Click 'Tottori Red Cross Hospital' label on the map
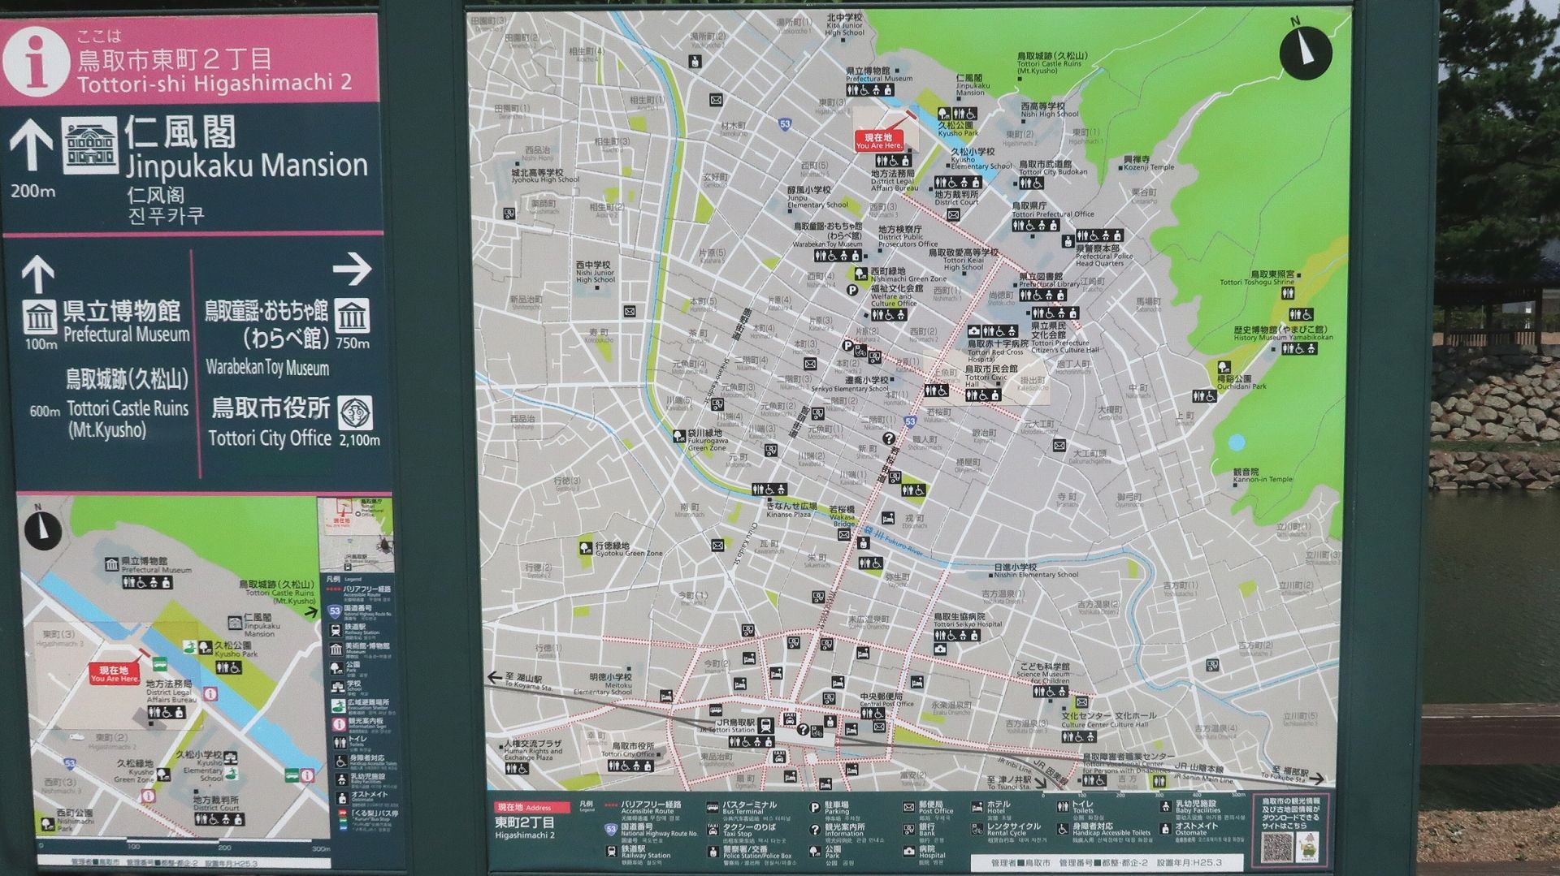The image size is (1560, 876). click(x=995, y=355)
